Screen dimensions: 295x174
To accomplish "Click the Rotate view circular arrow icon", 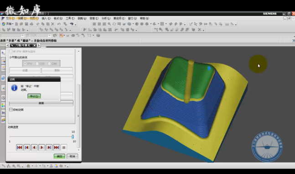I will [114, 24].
